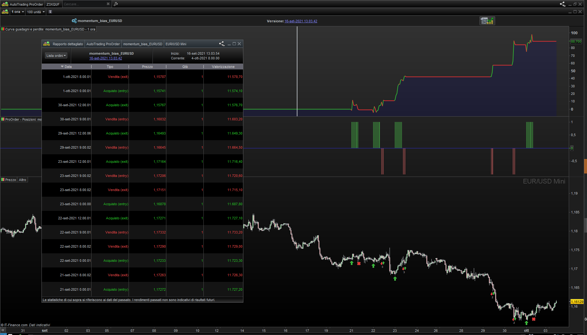The width and height of the screenshot is (587, 335).
Task: Open the wrench settings tool
Action: [116, 4]
